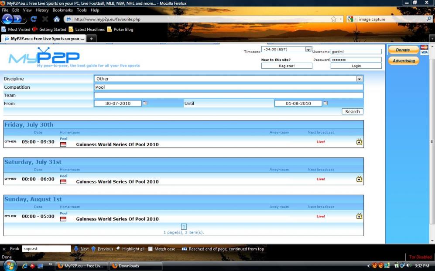Open the Bookmarks menu
435x271 pixels.
pyautogui.click(x=62, y=10)
